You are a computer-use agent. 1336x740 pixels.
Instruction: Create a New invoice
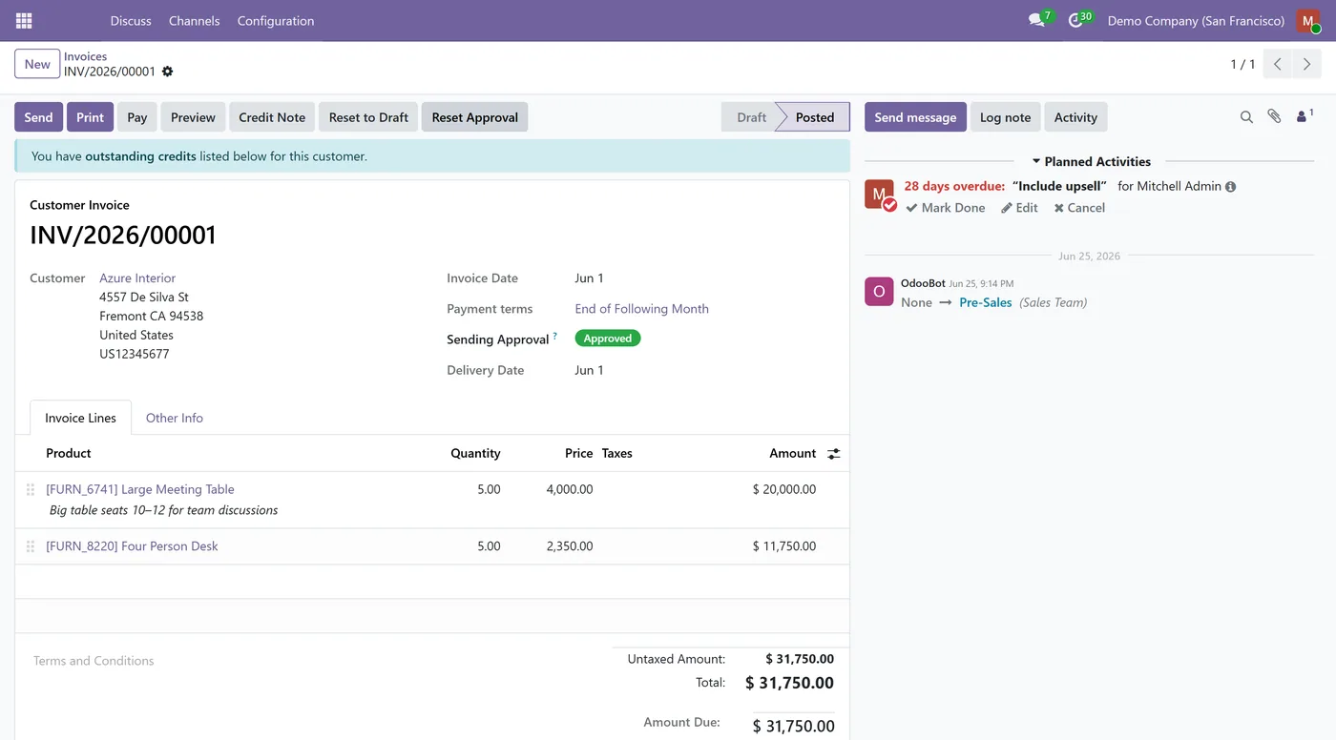click(37, 64)
